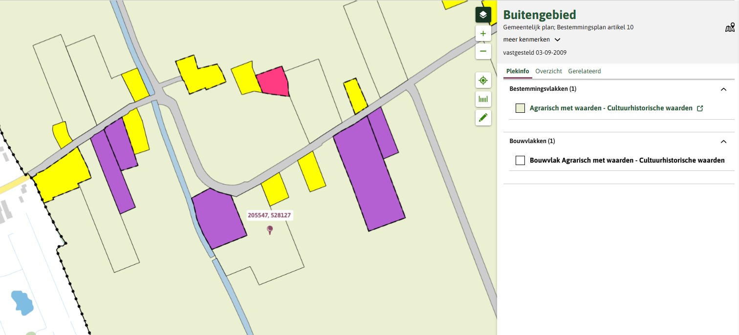Open external link icon beside Agrarisch met waarden
The height and width of the screenshot is (335, 739).
(x=700, y=108)
